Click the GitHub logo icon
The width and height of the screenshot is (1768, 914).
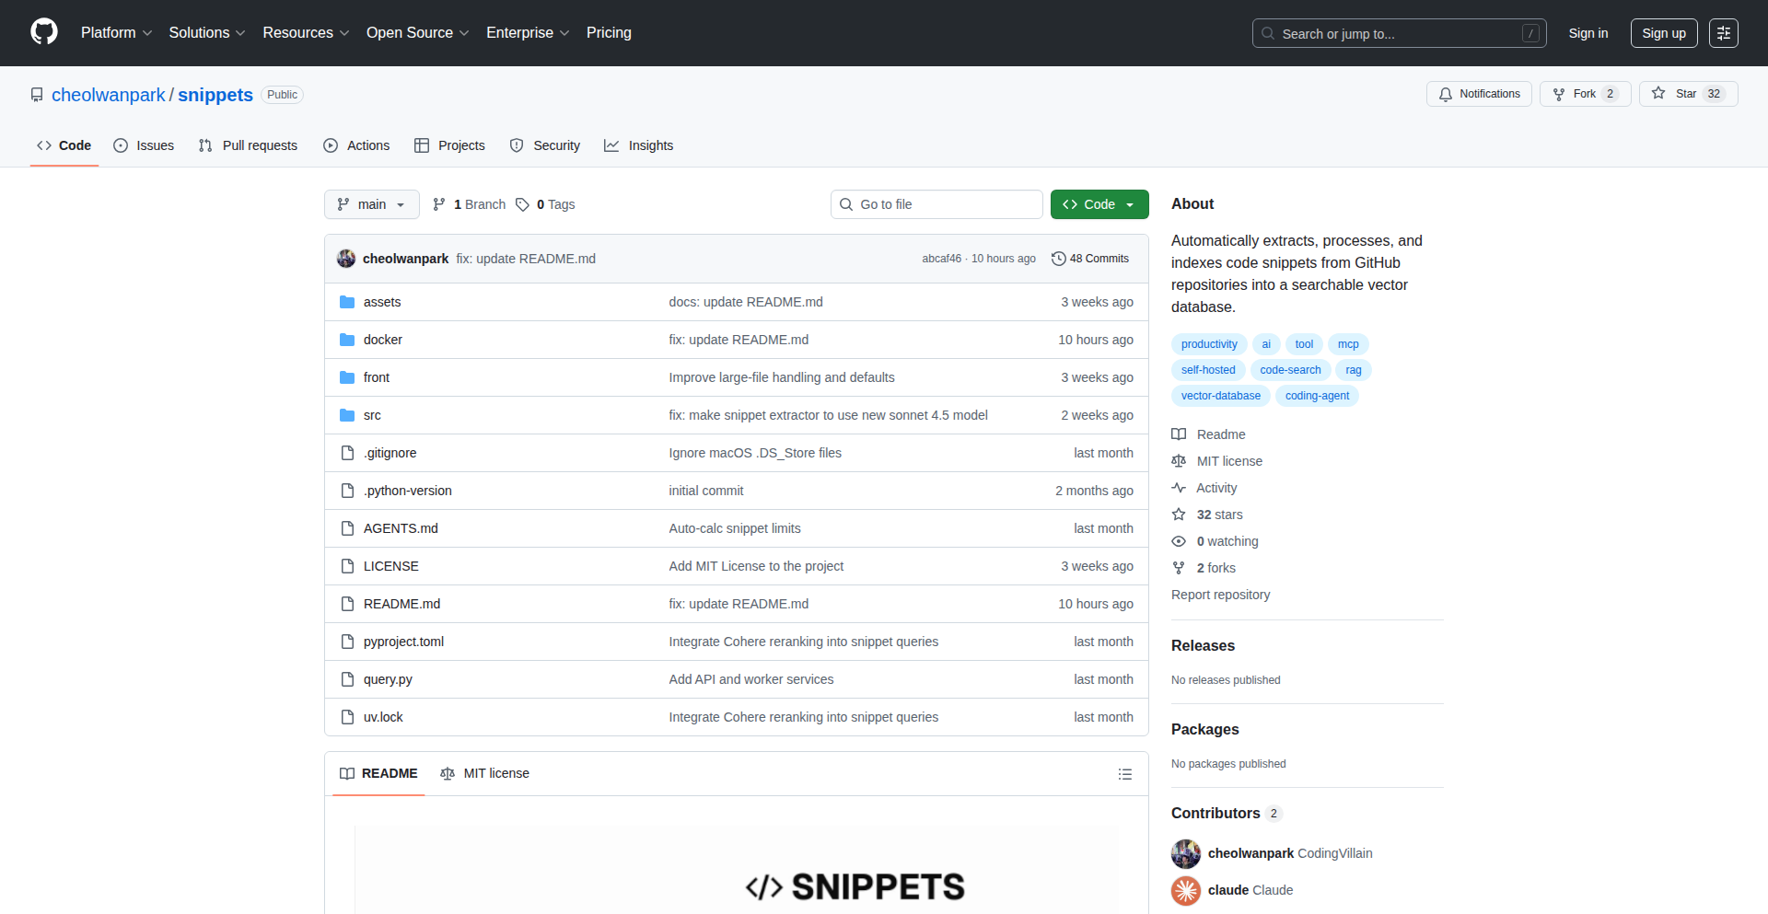point(44,32)
